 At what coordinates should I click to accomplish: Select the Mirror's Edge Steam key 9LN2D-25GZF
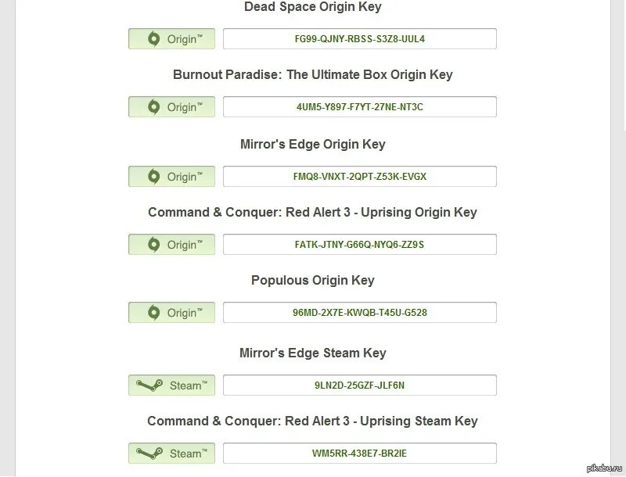click(x=360, y=386)
